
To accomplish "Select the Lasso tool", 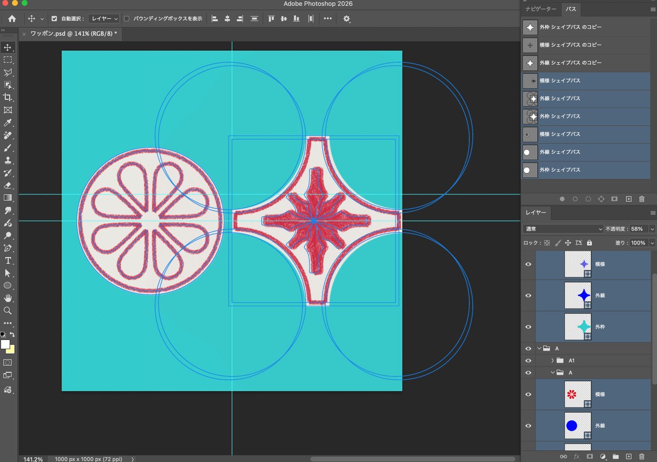I will [8, 72].
